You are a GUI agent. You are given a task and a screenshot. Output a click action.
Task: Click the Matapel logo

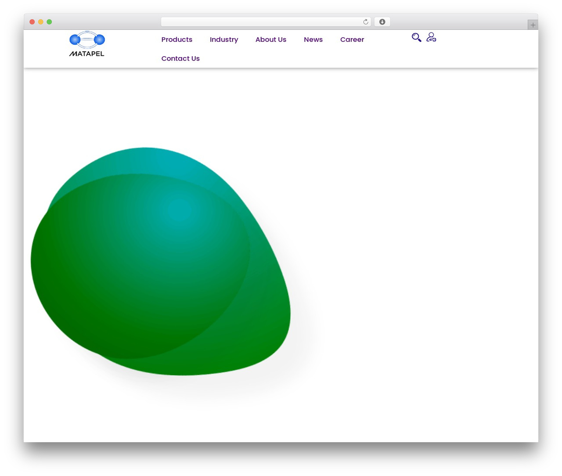pos(87,44)
